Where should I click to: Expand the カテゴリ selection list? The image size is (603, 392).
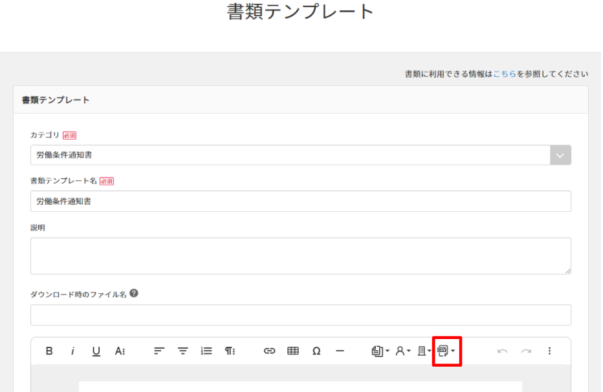(562, 154)
